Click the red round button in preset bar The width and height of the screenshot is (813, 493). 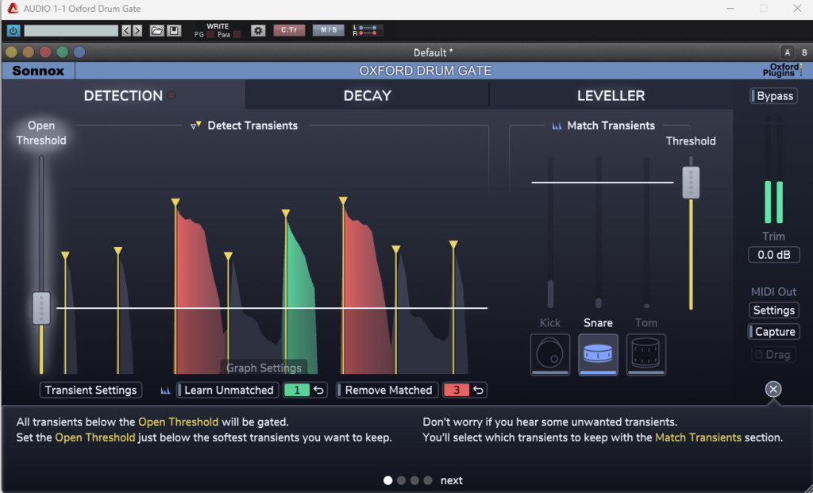[x=45, y=52]
